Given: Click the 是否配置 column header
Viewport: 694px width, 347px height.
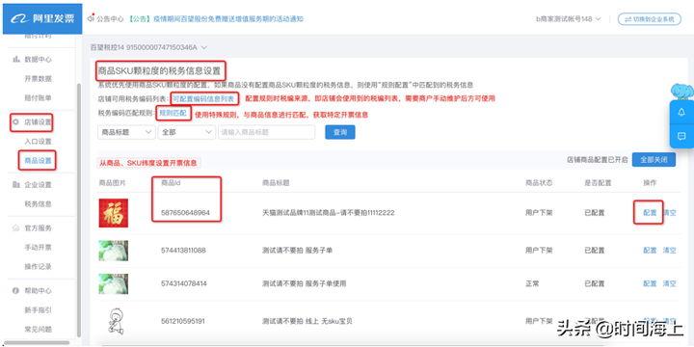Looking at the screenshot, I should click(598, 183).
